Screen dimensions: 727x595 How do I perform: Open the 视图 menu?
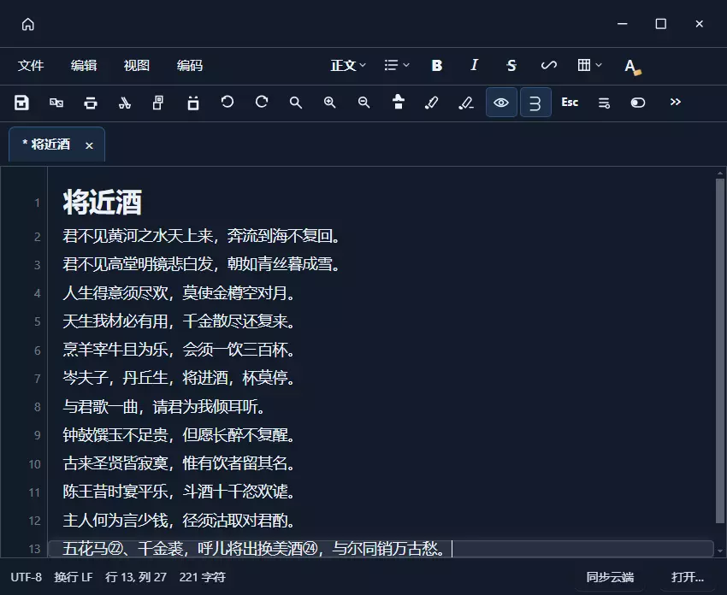(136, 65)
